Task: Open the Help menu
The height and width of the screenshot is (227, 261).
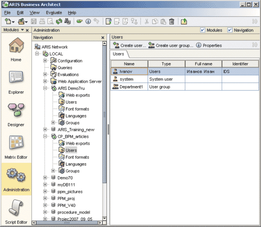Action: point(72,13)
